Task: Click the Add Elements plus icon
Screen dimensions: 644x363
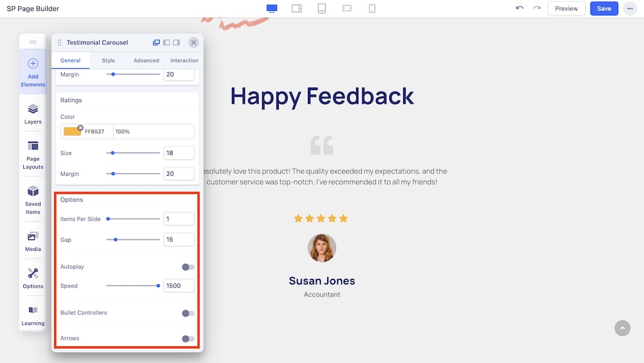Action: click(33, 64)
